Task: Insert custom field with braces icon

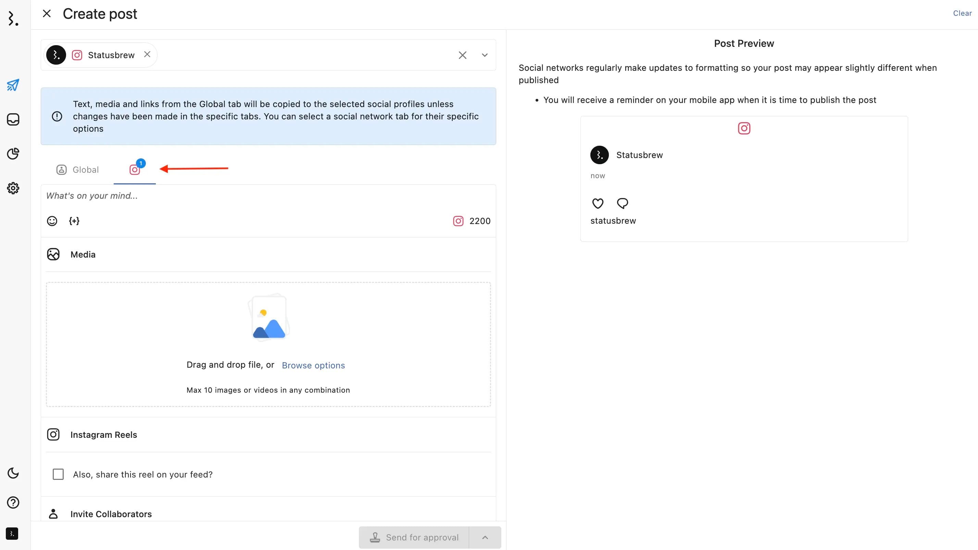Action: click(x=74, y=221)
